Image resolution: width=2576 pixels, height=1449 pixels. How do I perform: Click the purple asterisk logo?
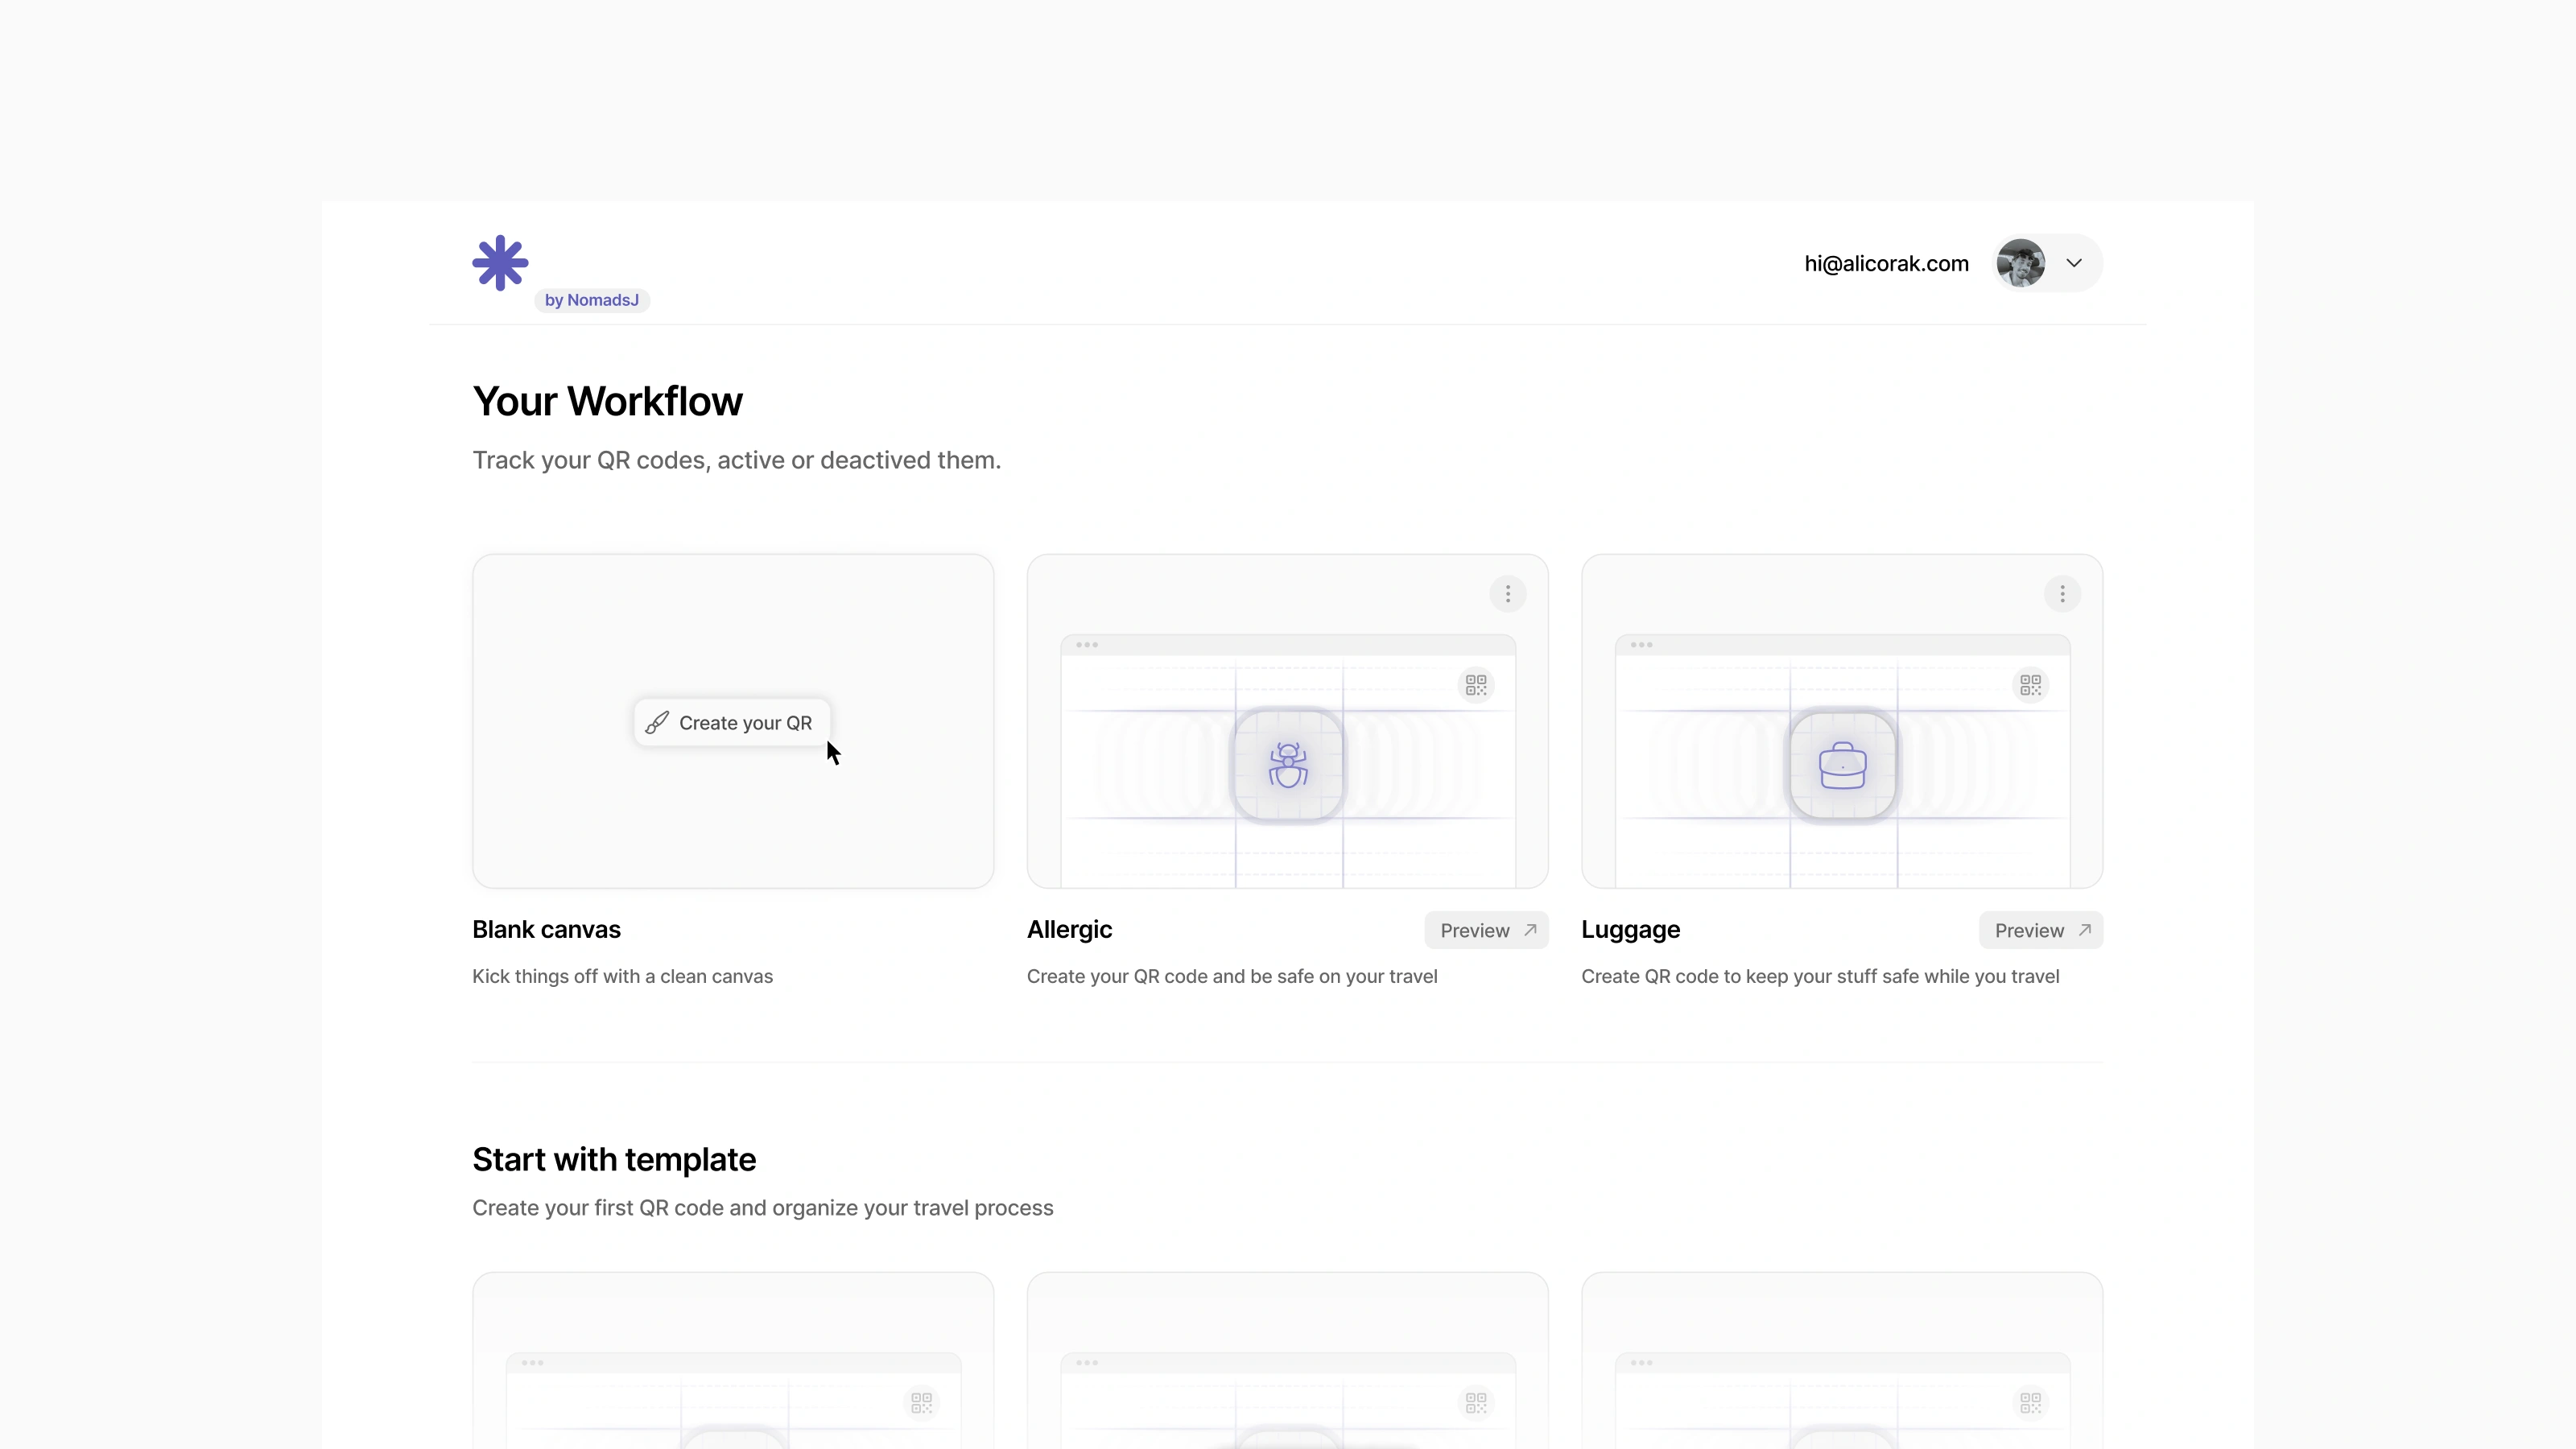coord(500,263)
